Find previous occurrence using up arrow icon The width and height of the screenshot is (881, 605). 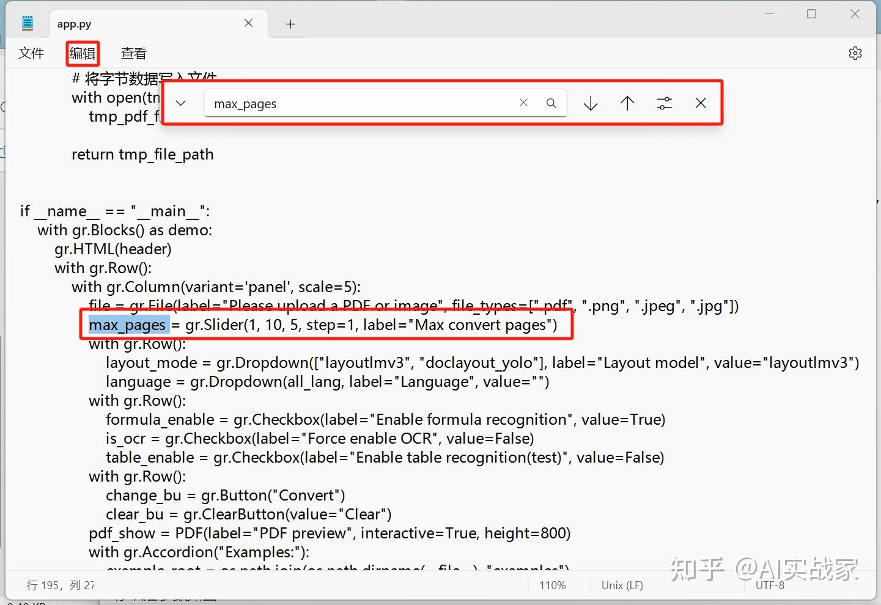pyautogui.click(x=627, y=103)
